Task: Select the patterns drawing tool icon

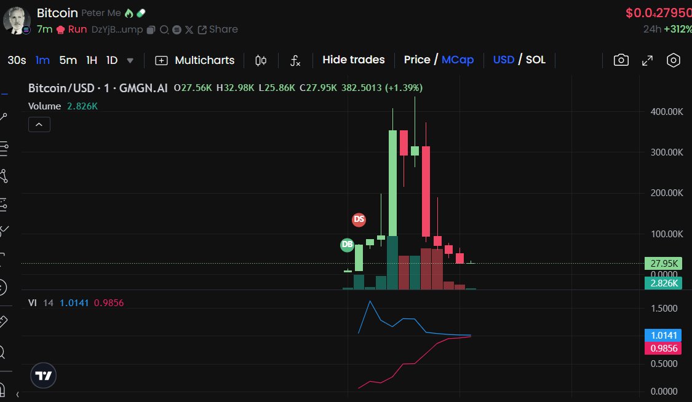Action: pos(4,176)
